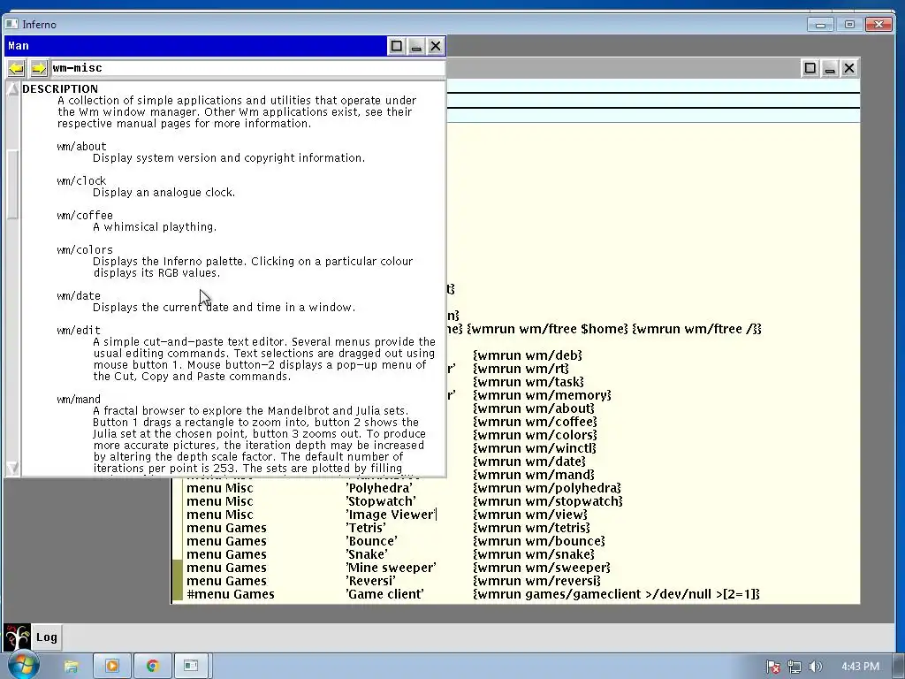Click {wmrun wm/ftree $home} in the editor
The image size is (905, 679).
tap(547, 330)
